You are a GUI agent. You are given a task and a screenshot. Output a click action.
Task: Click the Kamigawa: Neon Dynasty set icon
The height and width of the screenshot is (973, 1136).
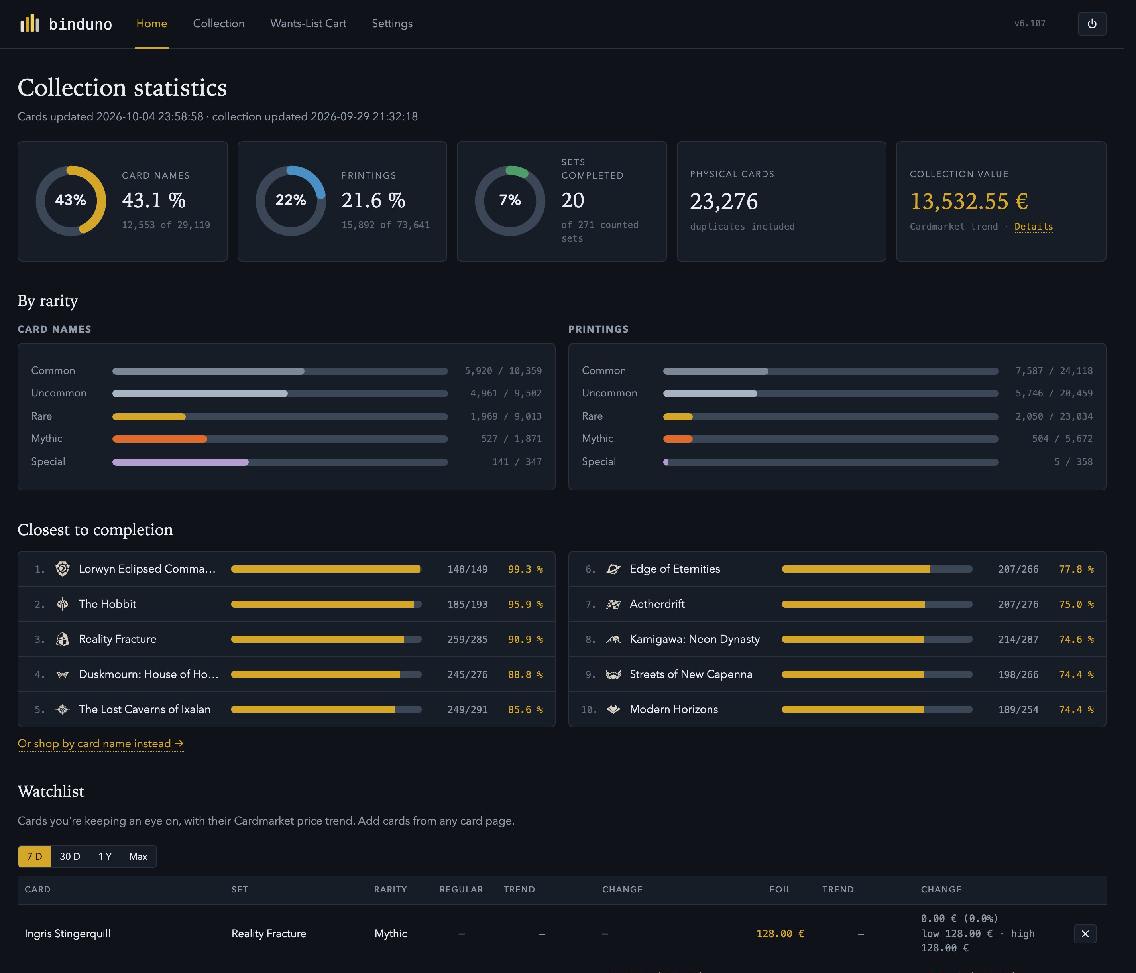[x=613, y=639]
